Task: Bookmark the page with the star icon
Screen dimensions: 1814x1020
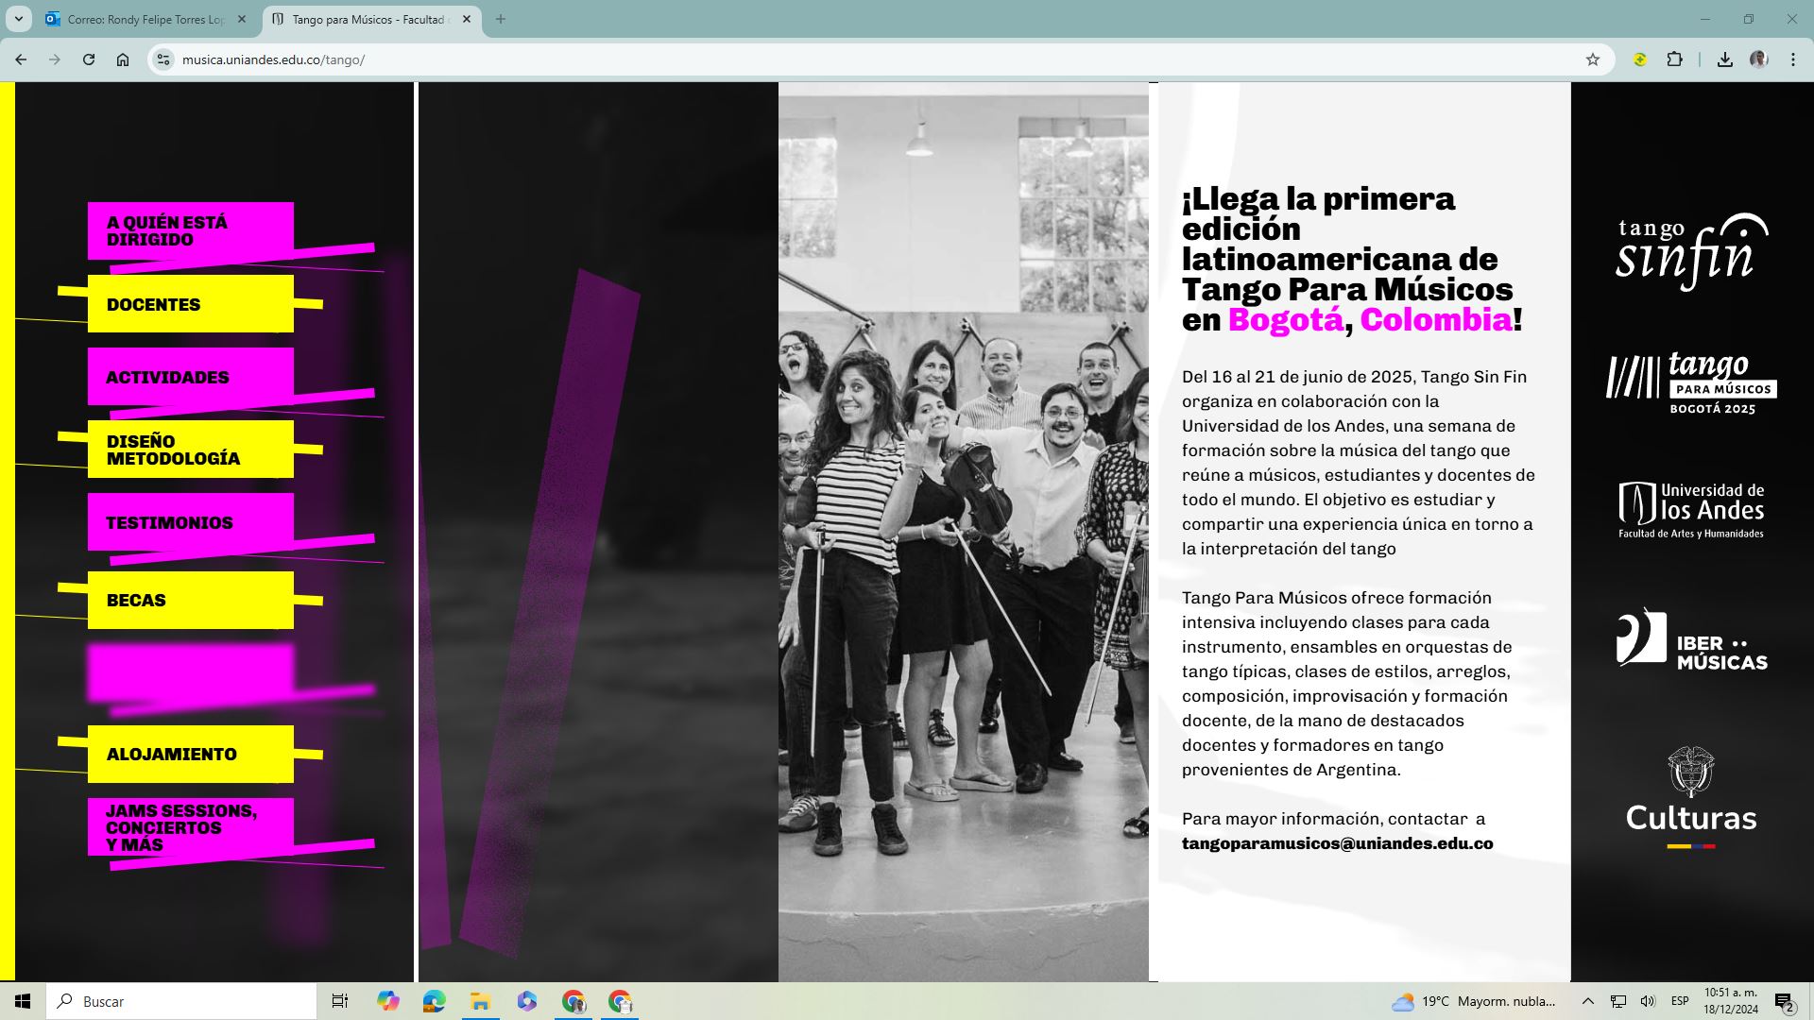Action: click(x=1594, y=59)
